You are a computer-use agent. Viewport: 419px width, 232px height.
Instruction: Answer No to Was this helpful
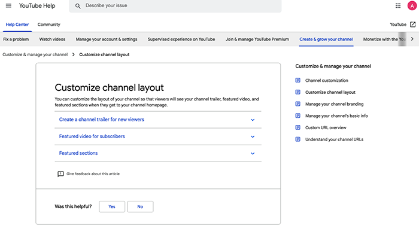click(140, 207)
